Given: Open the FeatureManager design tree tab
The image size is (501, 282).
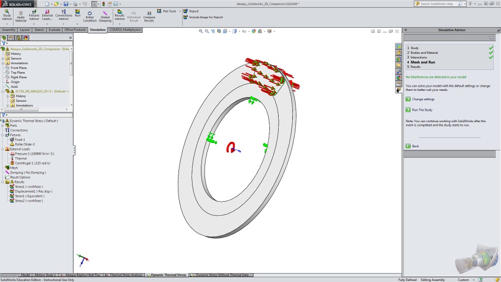Looking at the screenshot, I should (4, 38).
